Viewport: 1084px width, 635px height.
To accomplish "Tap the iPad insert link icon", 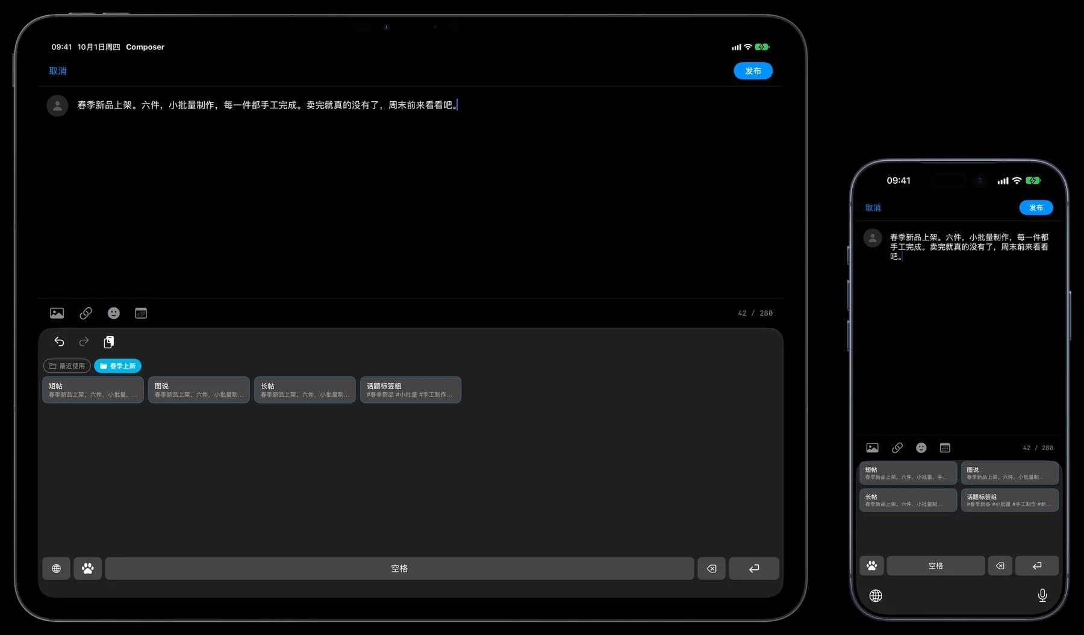I will click(x=86, y=313).
